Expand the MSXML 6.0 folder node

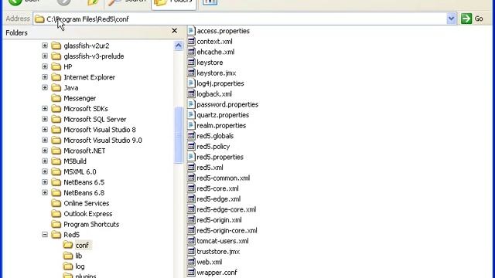coord(45,171)
